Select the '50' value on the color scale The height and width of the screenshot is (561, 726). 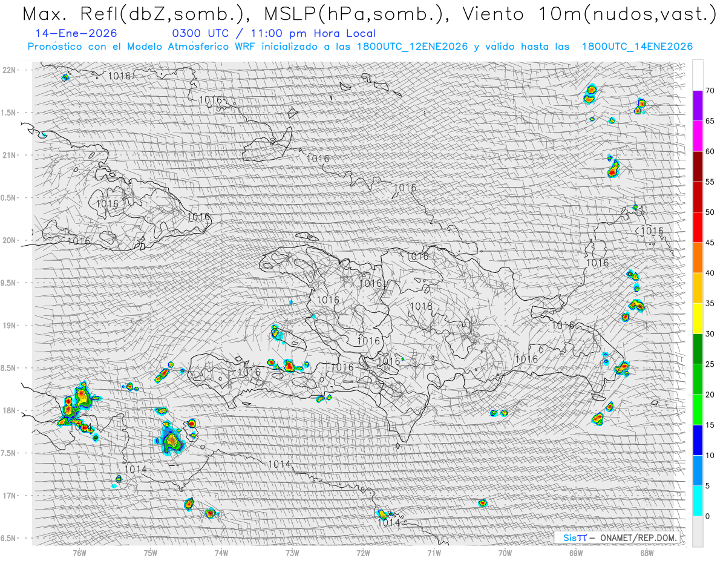(710, 212)
